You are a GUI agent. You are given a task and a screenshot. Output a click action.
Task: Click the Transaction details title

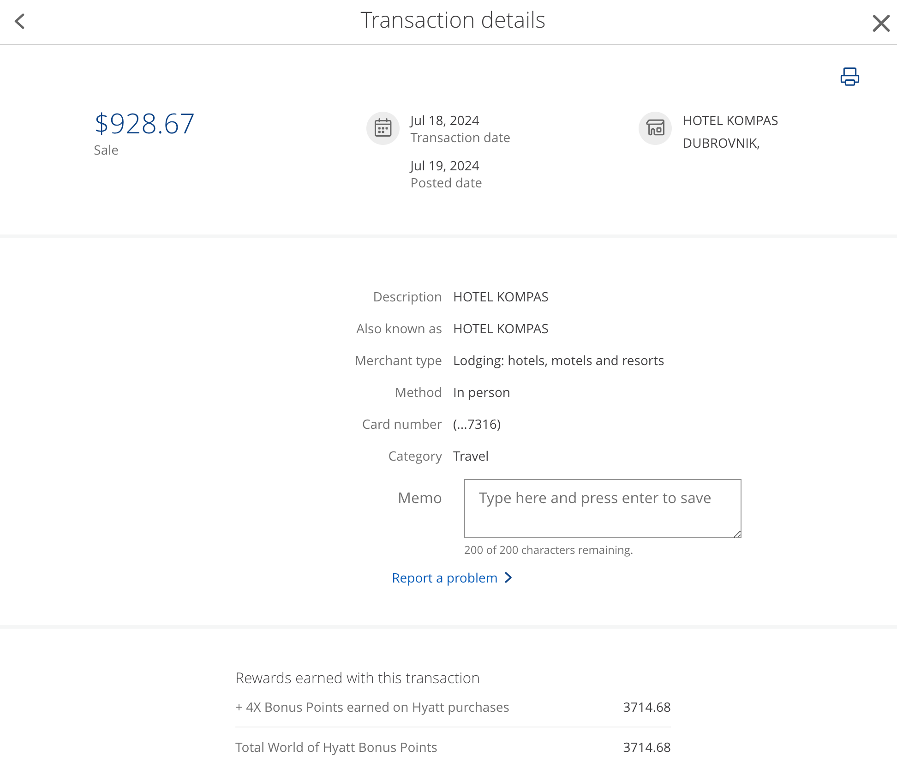(x=453, y=20)
